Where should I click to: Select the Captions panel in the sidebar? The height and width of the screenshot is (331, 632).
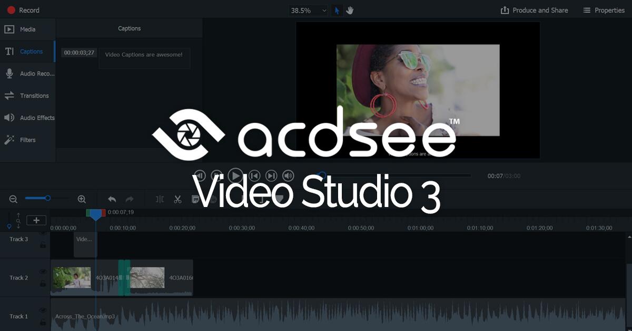pyautogui.click(x=27, y=51)
